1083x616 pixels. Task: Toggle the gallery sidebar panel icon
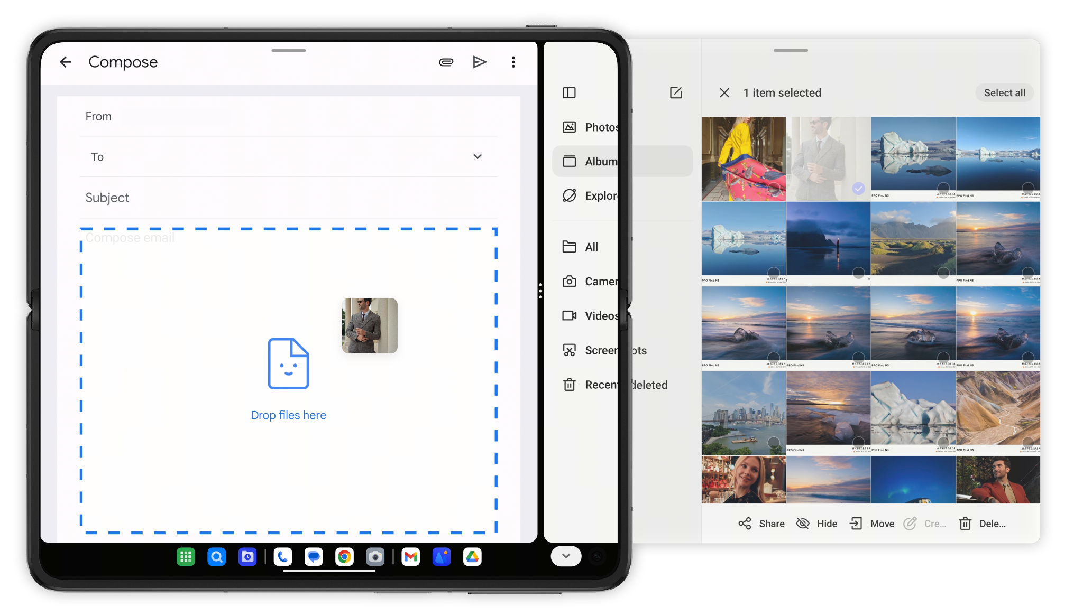(569, 93)
